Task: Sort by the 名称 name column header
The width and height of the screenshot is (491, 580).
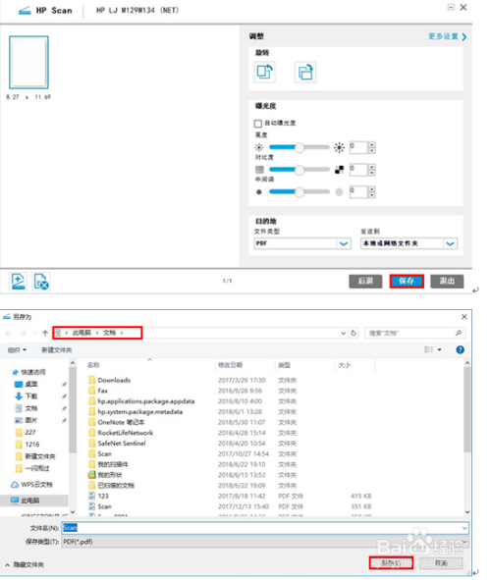Action: (x=93, y=365)
